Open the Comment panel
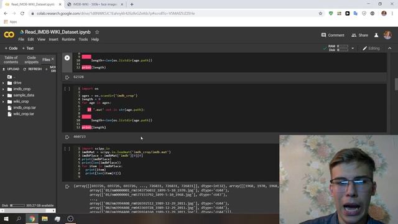Image resolution: width=398 pixels, height=224 pixels. coord(333,35)
